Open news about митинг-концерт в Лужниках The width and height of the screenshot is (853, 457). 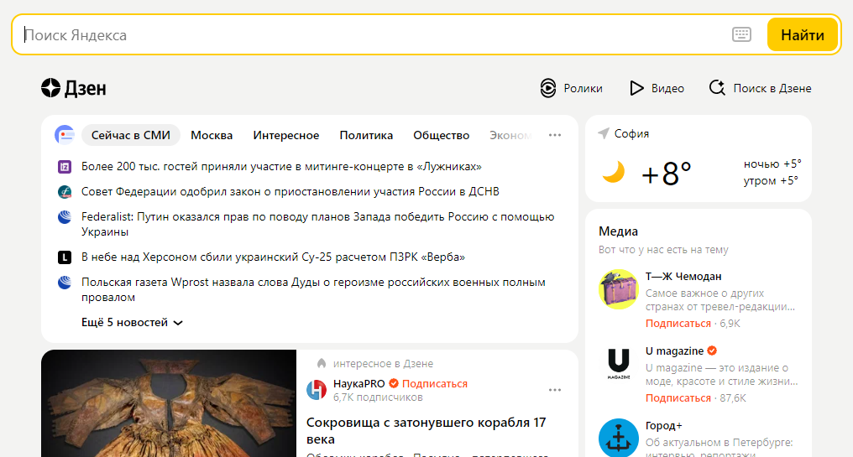pyautogui.click(x=281, y=166)
